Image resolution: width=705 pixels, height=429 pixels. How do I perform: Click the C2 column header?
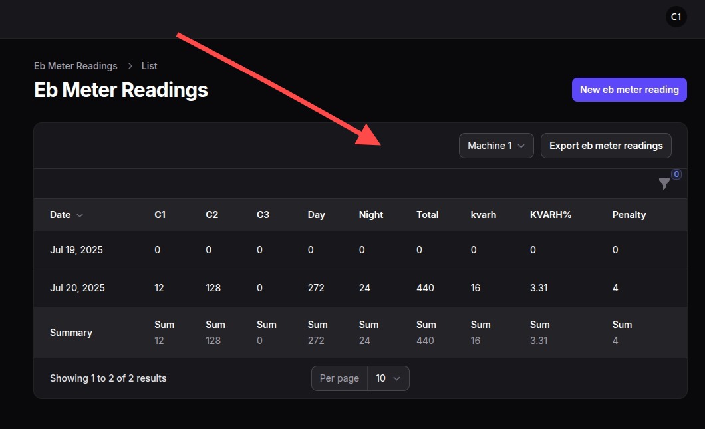click(x=211, y=215)
